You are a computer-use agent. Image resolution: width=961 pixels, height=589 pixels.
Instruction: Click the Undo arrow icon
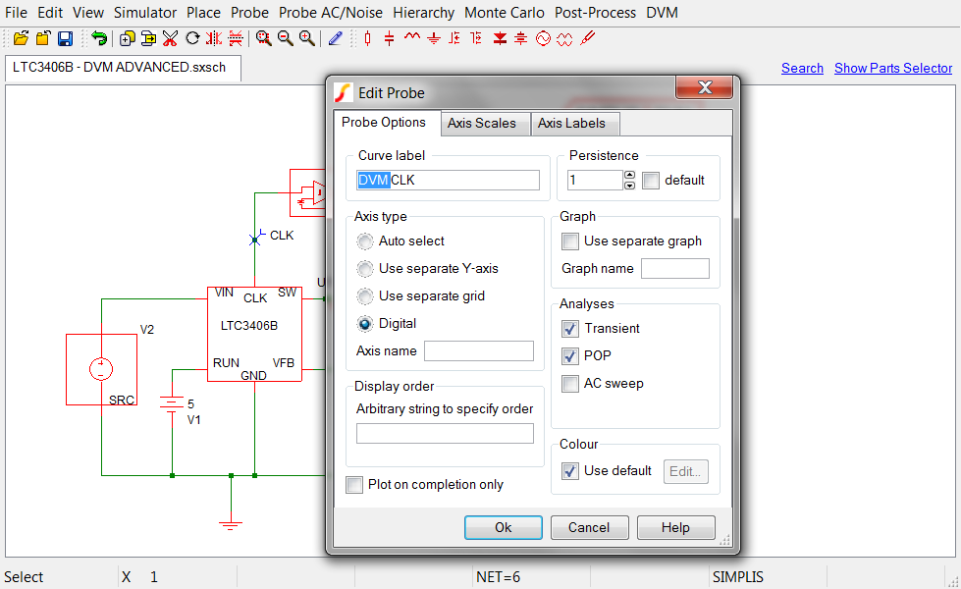99,38
